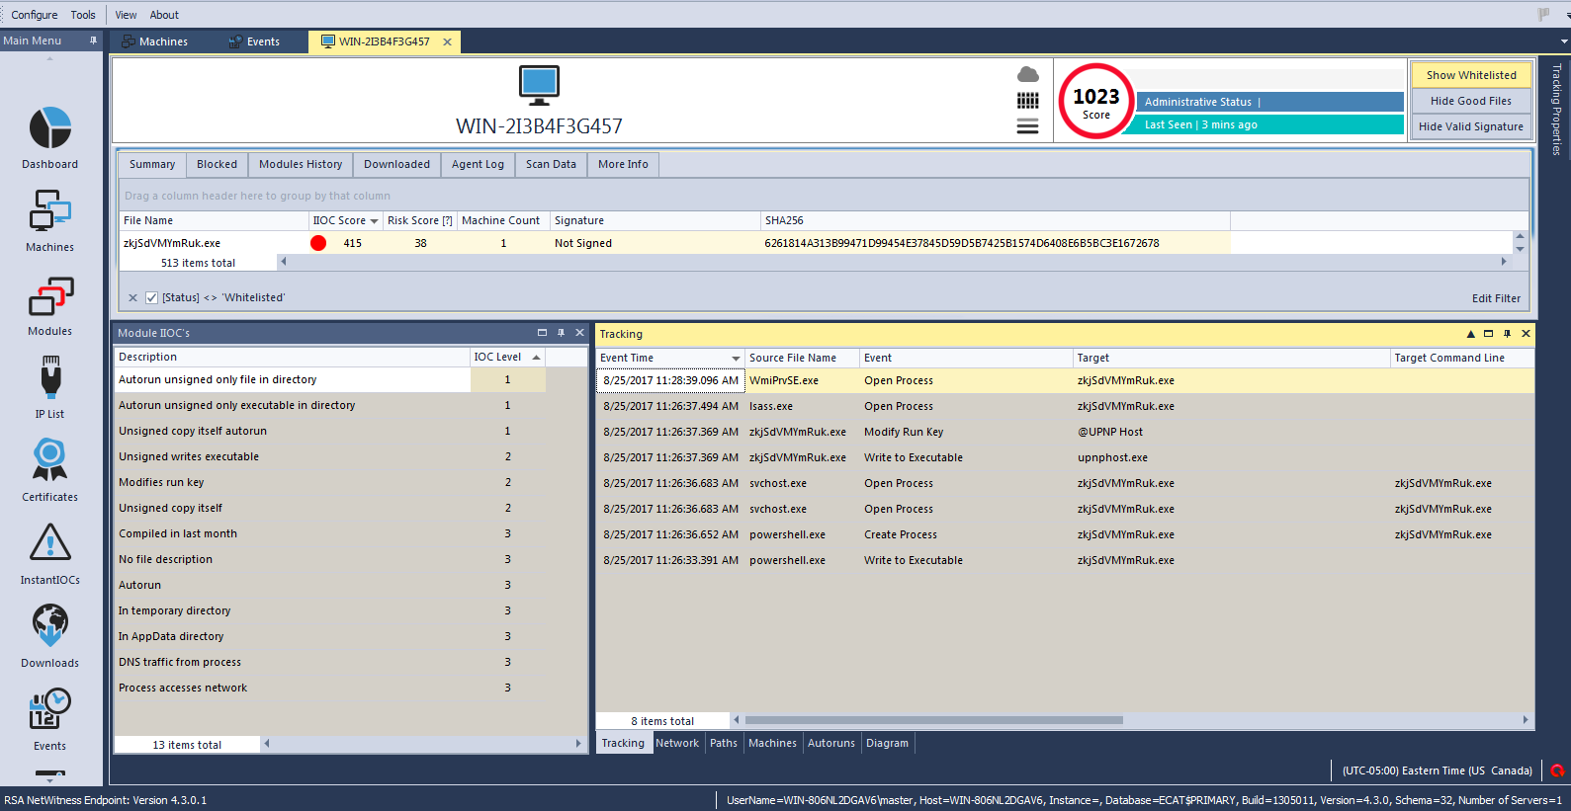Open the InstantIOCs warning icon
Image resolution: width=1571 pixels, height=811 pixels.
click(x=49, y=544)
